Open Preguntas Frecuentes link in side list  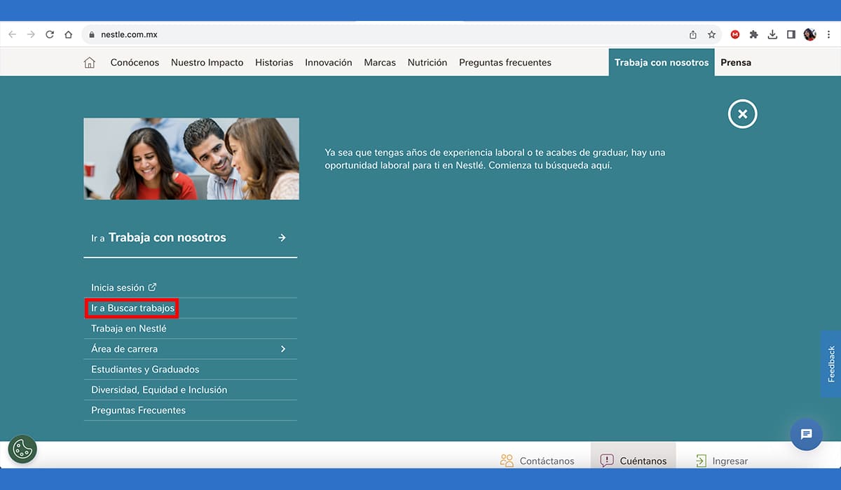pyautogui.click(x=138, y=410)
